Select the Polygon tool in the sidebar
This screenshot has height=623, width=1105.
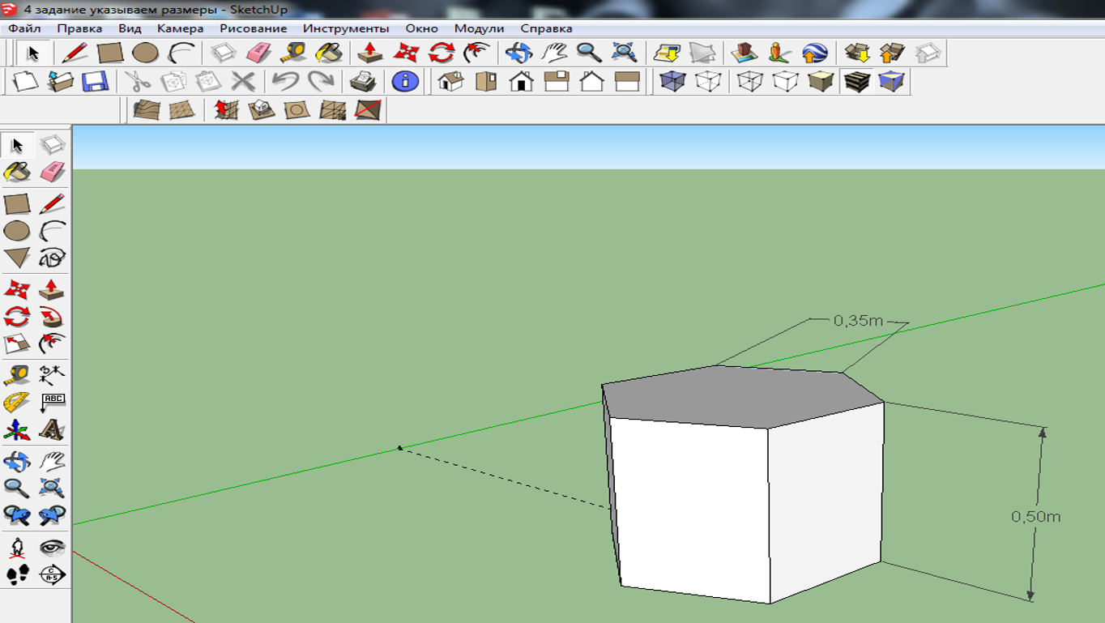click(x=18, y=258)
